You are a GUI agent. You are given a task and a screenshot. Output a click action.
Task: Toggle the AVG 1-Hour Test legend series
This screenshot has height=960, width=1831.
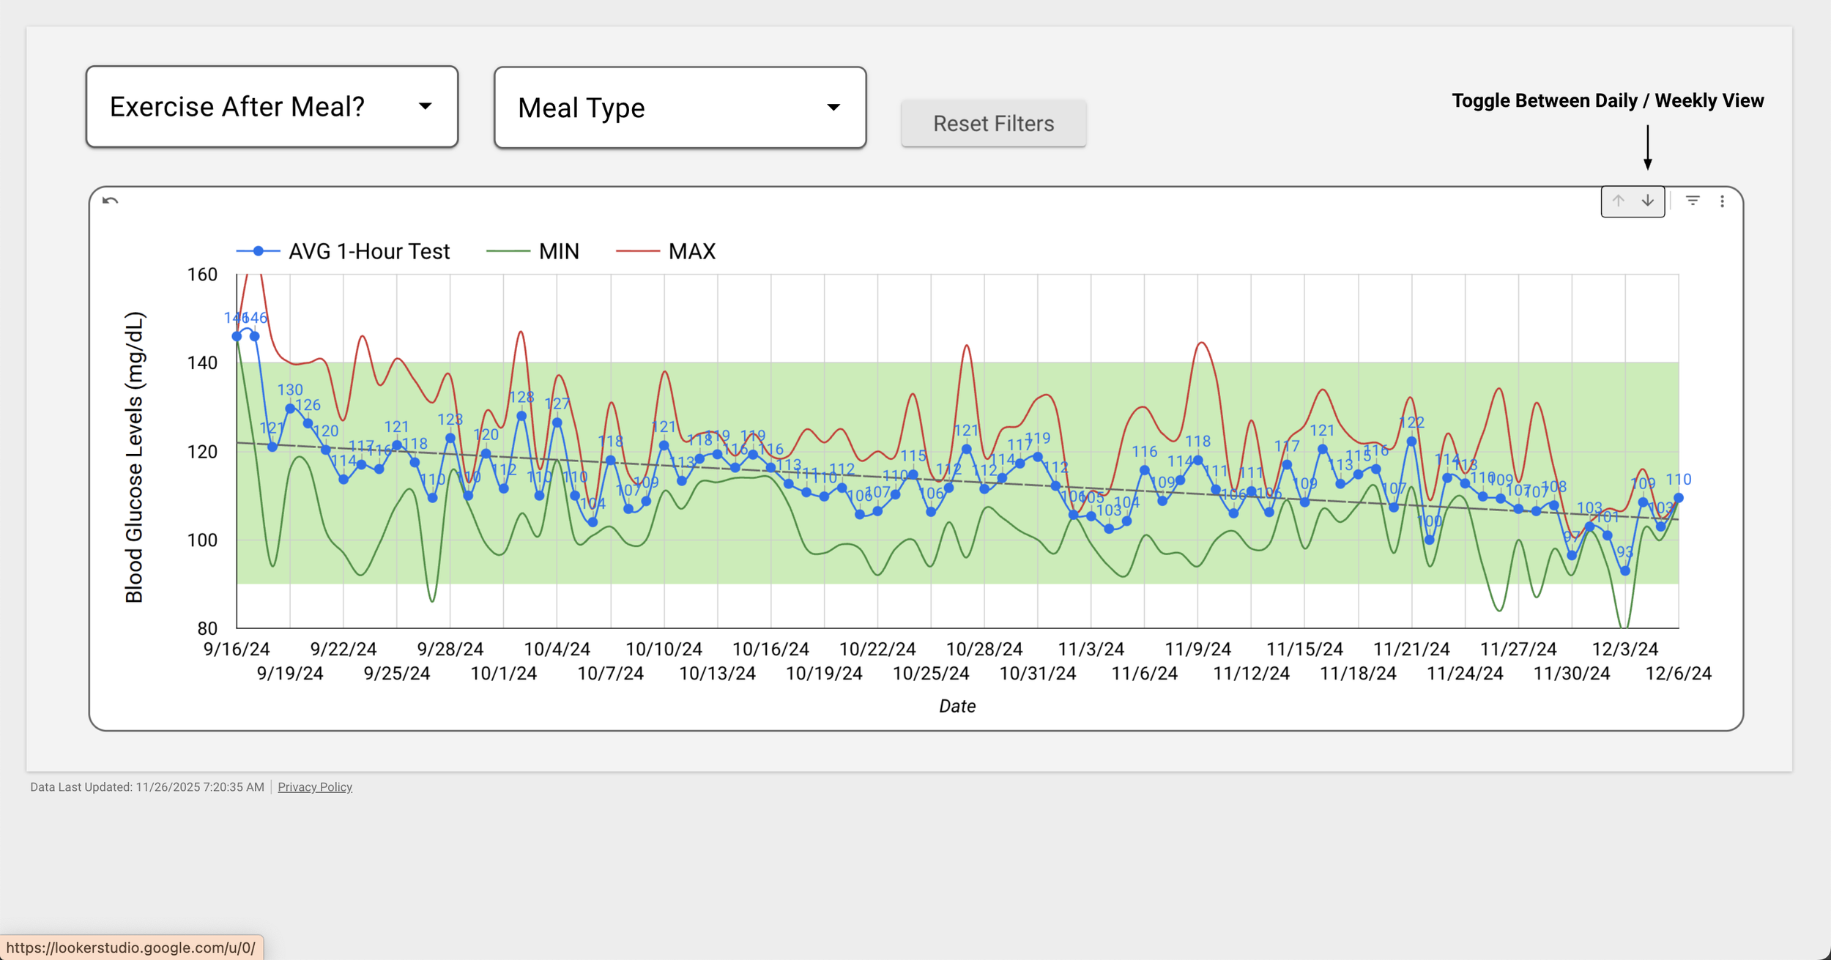(x=368, y=251)
